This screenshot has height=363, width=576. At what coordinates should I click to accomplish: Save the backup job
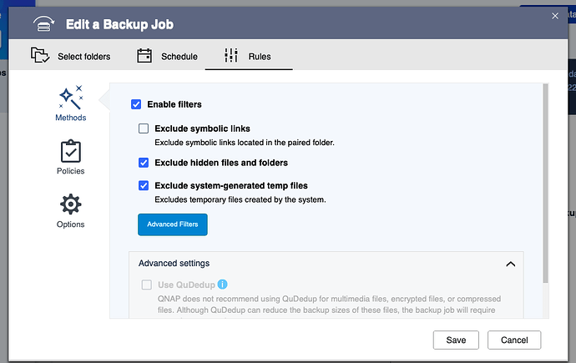click(x=456, y=340)
